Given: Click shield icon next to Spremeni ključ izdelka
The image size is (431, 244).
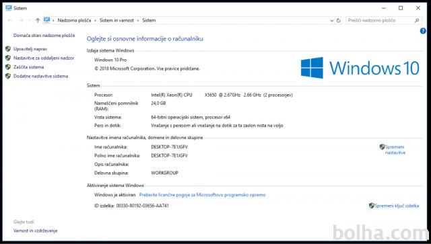Looking at the screenshot, I should click(372, 206).
